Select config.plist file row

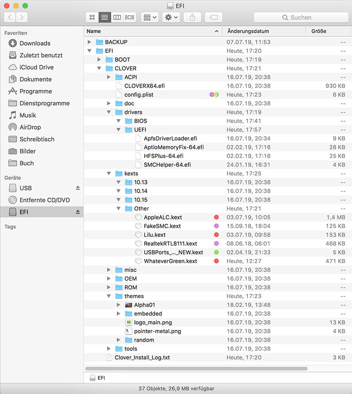[139, 95]
